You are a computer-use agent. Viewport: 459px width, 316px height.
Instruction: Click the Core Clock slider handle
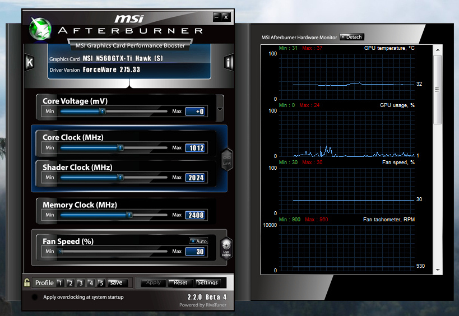pyautogui.click(x=120, y=147)
